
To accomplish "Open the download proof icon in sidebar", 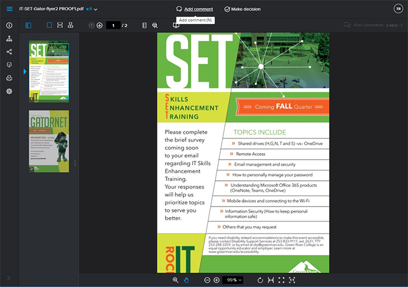I will [9, 65].
